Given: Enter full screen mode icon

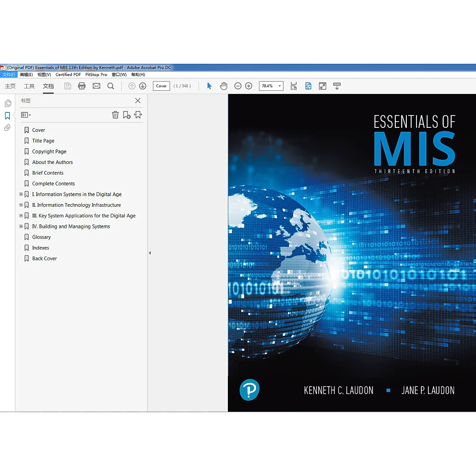Looking at the screenshot, I should click(322, 86).
